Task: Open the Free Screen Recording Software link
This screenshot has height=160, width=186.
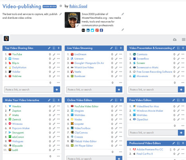Action: tap(154, 72)
